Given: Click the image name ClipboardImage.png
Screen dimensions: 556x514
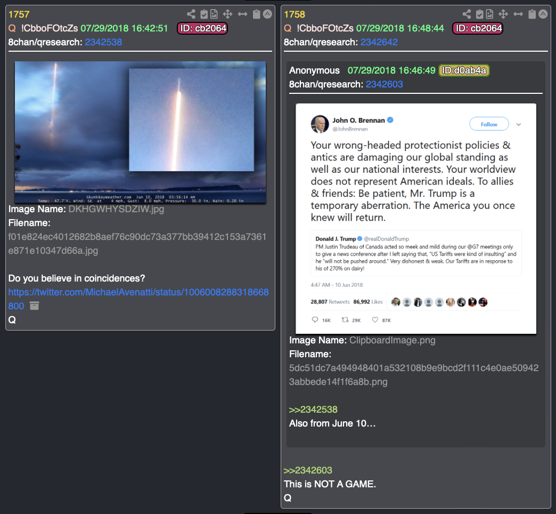Looking at the screenshot, I should coord(392,340).
